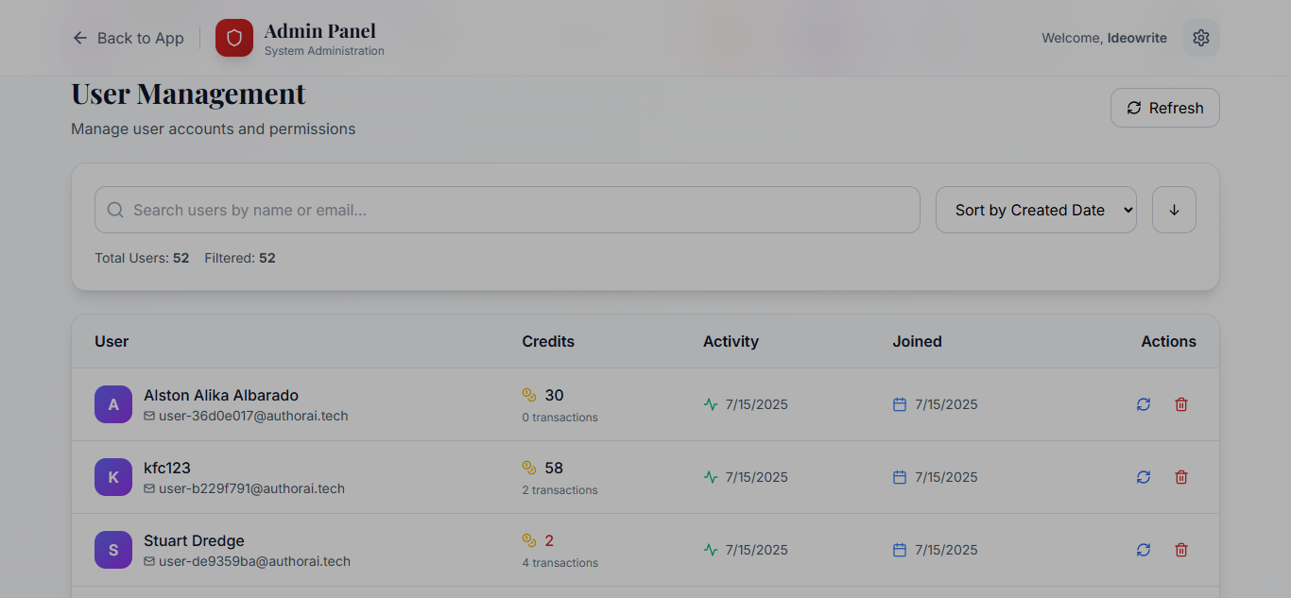Click the User column header
1291x598 pixels.
pyautogui.click(x=112, y=341)
